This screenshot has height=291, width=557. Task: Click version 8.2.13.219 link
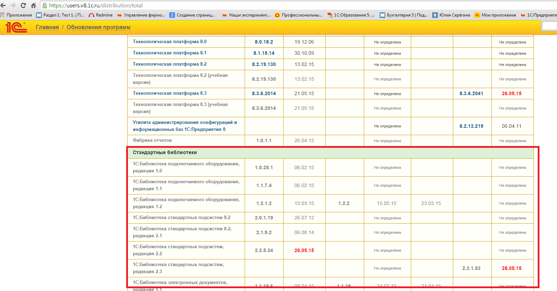pyautogui.click(x=471, y=126)
